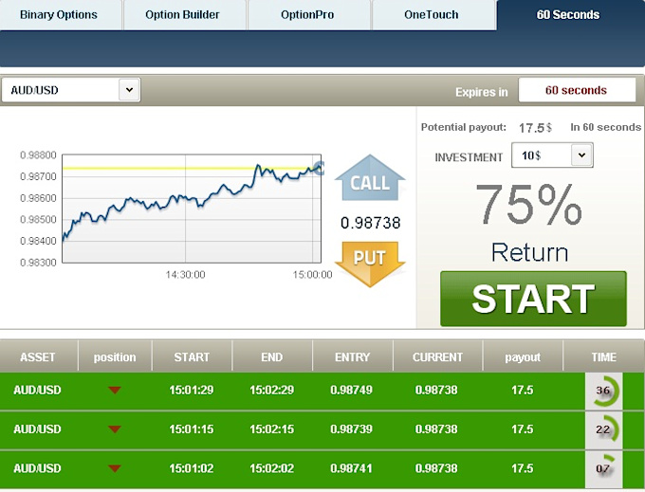The width and height of the screenshot is (645, 492).
Task: Click the position column header
Action: 115,356
